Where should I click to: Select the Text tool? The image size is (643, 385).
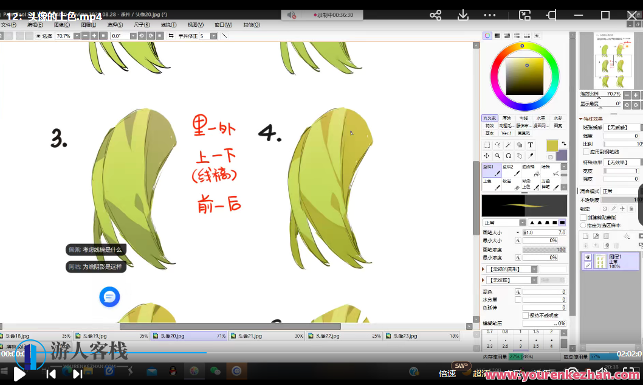click(531, 145)
